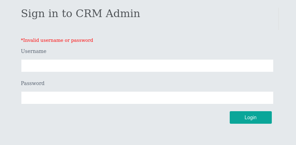Click the Password label text
The height and width of the screenshot is (145, 296).
pyautogui.click(x=33, y=83)
